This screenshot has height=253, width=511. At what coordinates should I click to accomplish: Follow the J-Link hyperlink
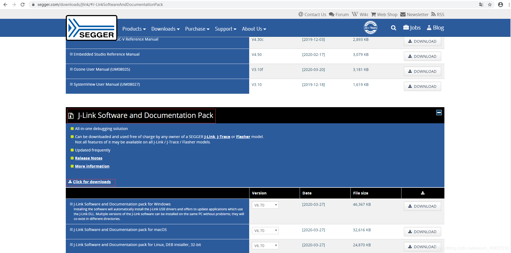[x=210, y=137]
